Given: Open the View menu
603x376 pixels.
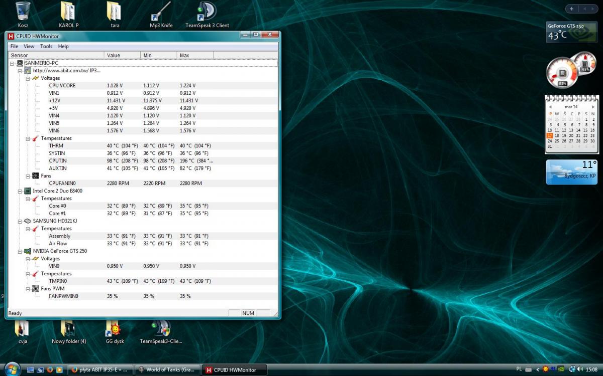Looking at the screenshot, I should point(29,46).
